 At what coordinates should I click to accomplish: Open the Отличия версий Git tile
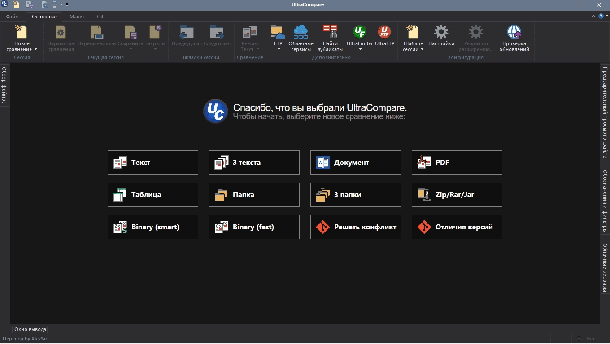click(457, 227)
